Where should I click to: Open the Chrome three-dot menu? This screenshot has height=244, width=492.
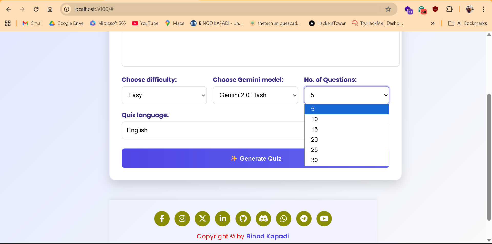coord(484,9)
